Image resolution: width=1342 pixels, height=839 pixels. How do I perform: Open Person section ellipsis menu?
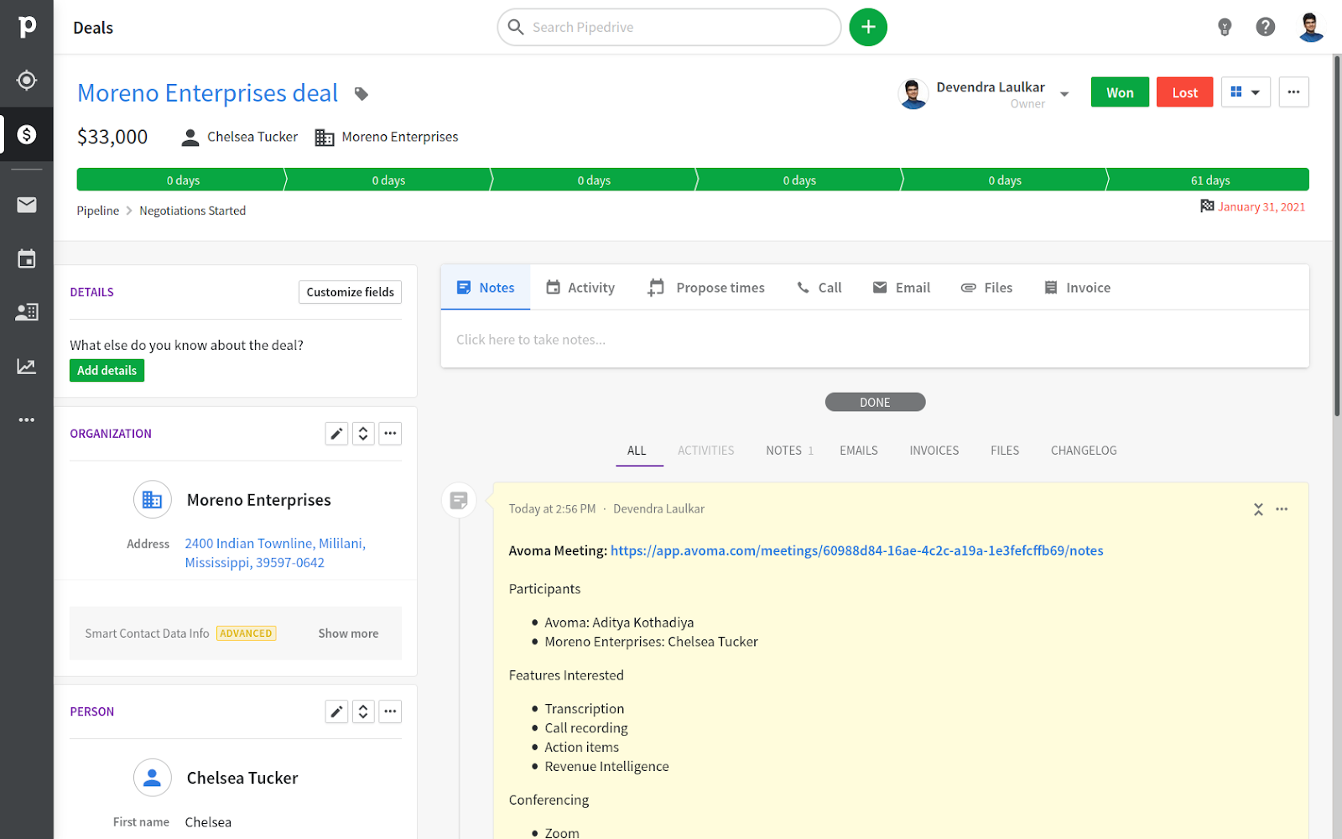(390, 711)
